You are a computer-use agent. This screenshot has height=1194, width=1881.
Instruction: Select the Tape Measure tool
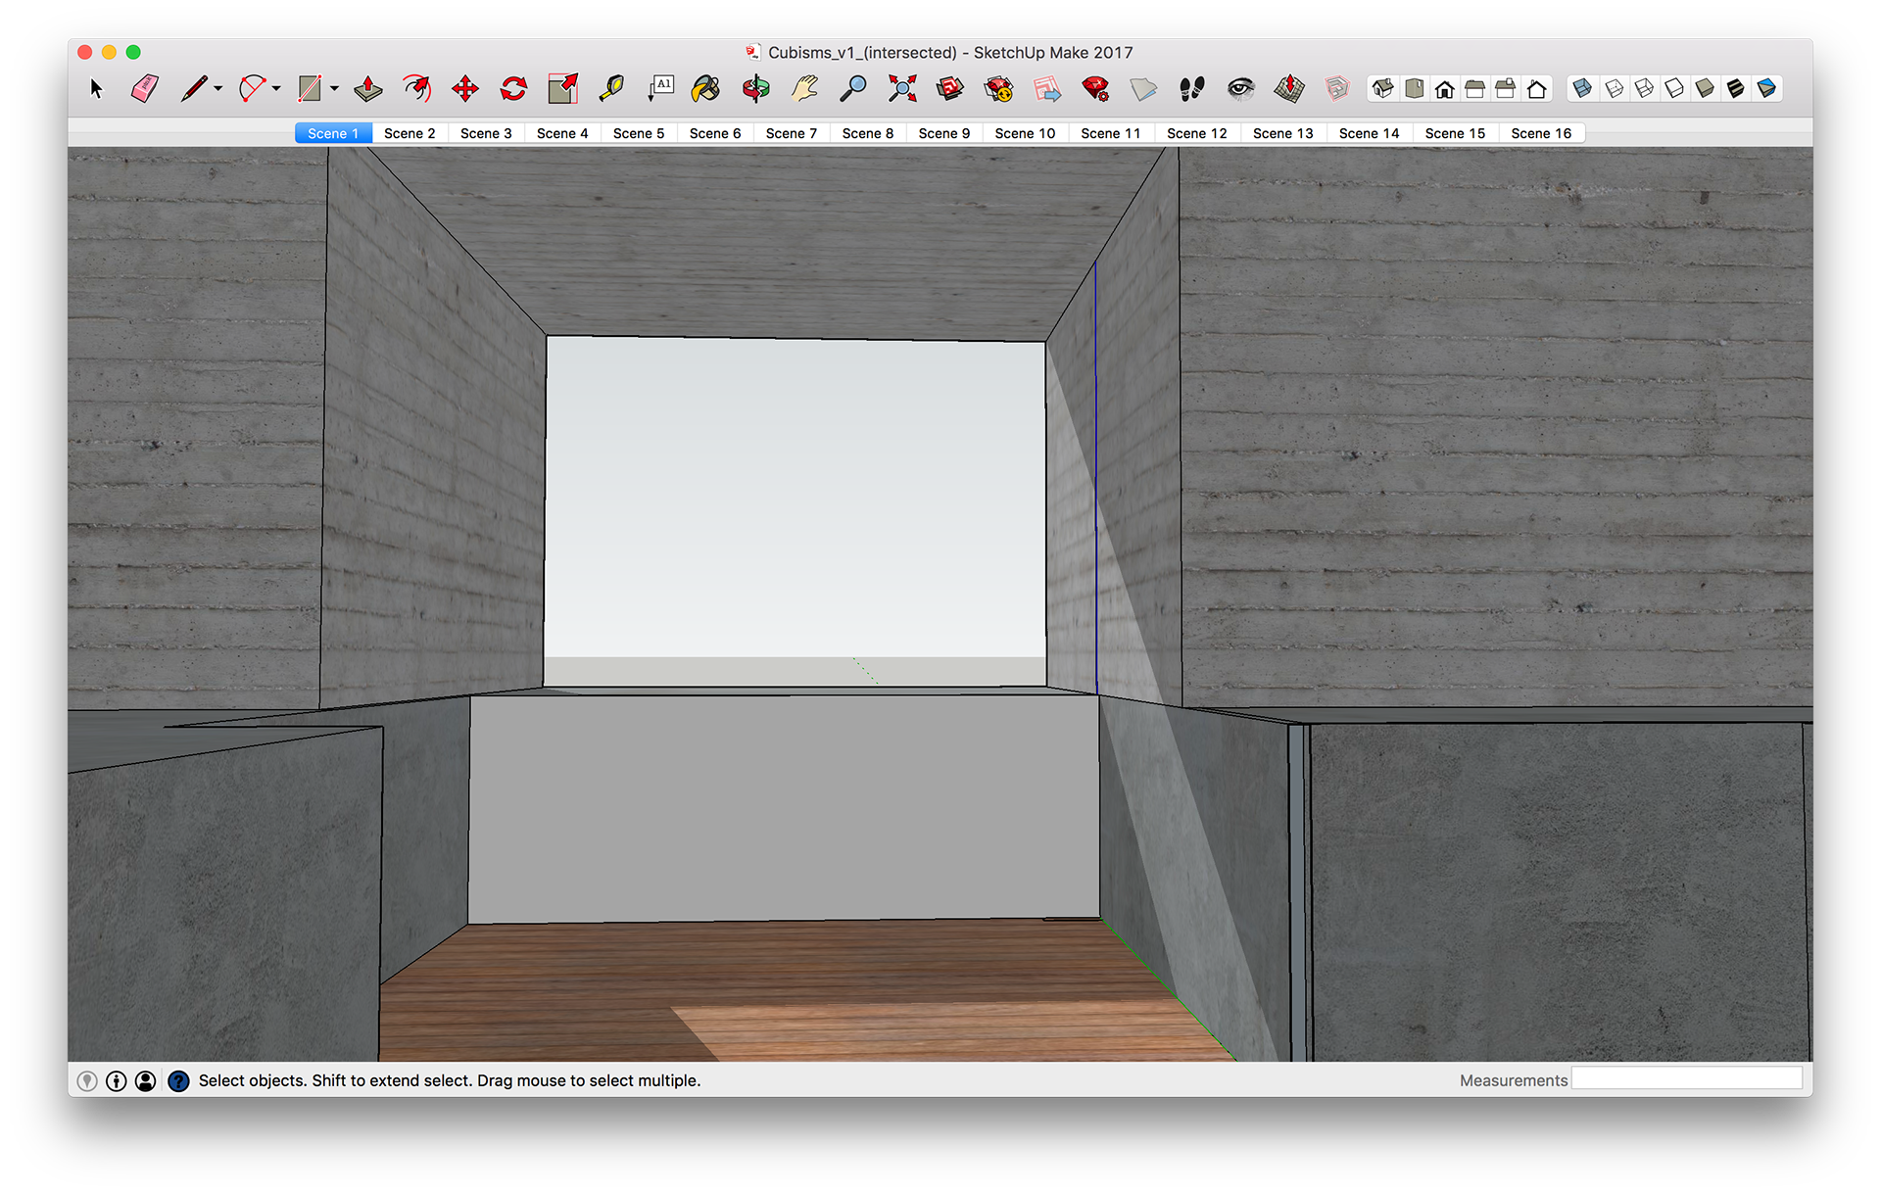click(611, 89)
